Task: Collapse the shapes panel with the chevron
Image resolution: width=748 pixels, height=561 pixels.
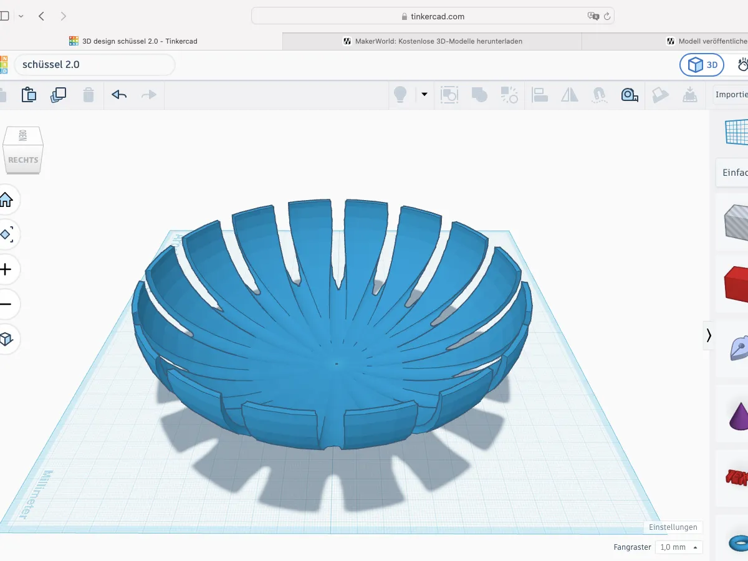Action: pyautogui.click(x=709, y=335)
